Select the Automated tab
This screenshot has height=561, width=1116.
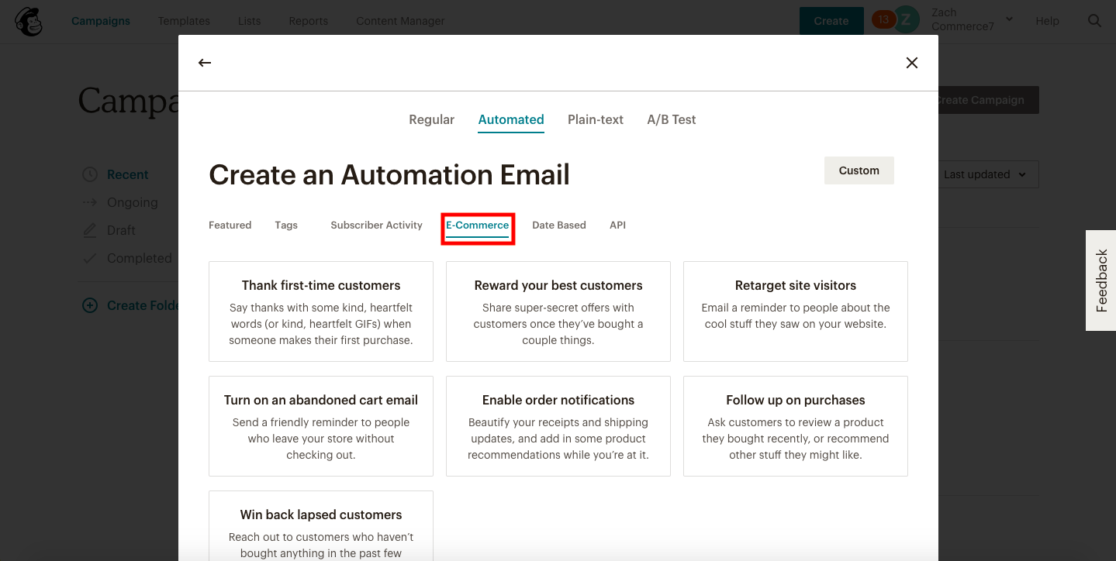[x=511, y=120]
